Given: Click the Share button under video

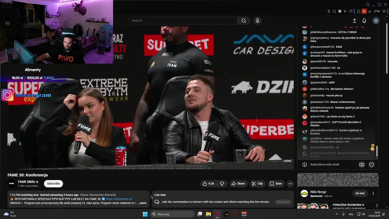Looking at the screenshot, I should 238,184.
